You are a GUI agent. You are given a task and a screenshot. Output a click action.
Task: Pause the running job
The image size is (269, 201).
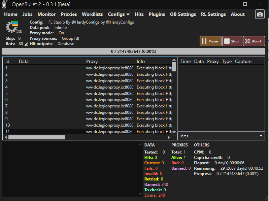coord(210,41)
